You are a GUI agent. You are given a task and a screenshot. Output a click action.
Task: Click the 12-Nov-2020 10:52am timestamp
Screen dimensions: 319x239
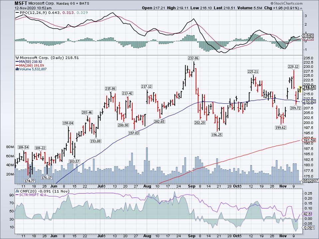pyautogui.click(x=33, y=8)
